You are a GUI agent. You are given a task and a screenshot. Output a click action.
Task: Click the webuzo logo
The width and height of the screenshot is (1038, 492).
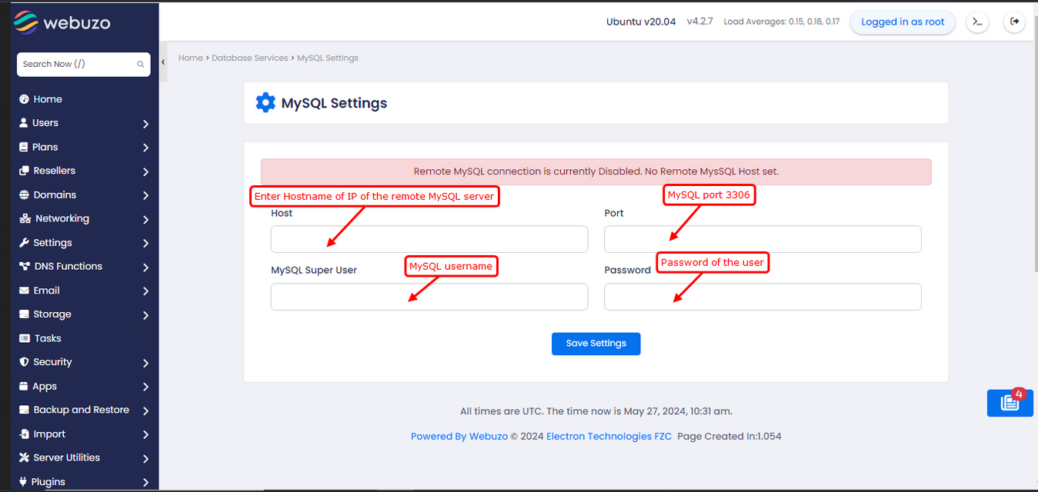point(62,23)
